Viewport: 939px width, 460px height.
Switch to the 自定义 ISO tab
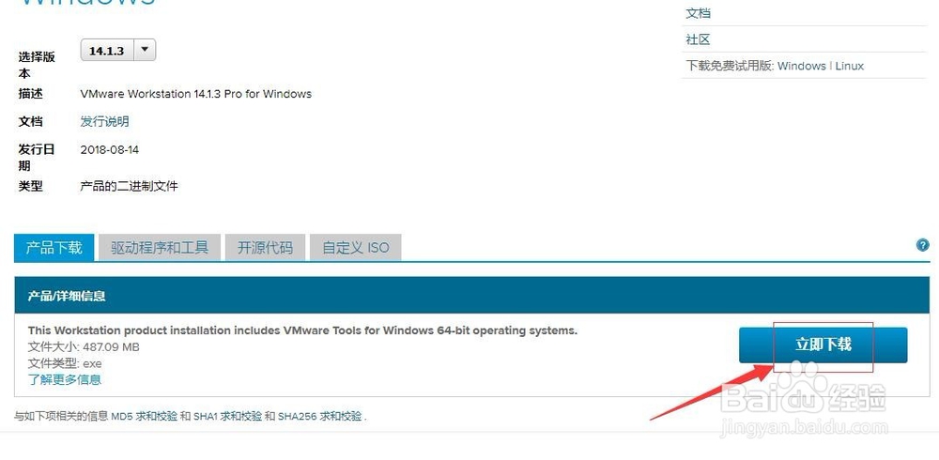pyautogui.click(x=355, y=248)
